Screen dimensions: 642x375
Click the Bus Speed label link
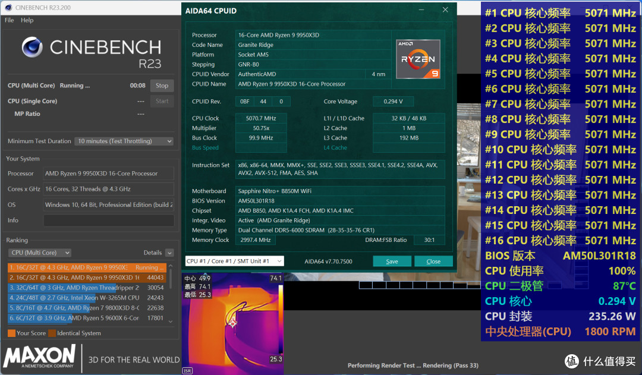(x=205, y=148)
